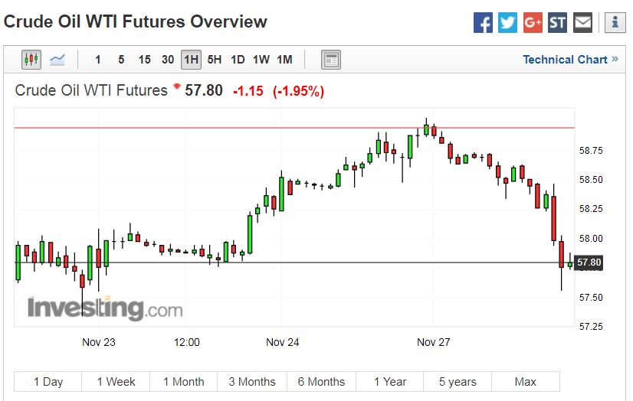Select the 3 Months range tab
Viewport: 633px width, 401px height.
coord(252,381)
